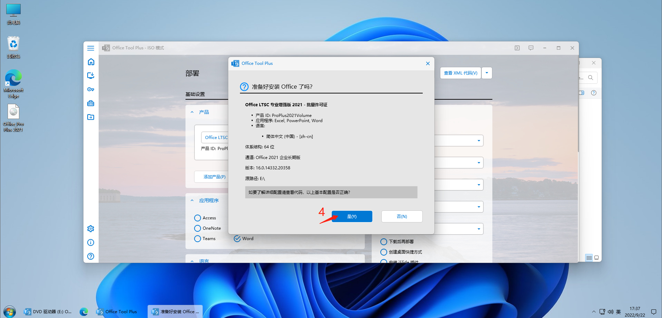
Task: Toggle the Access application option
Action: (x=205, y=218)
